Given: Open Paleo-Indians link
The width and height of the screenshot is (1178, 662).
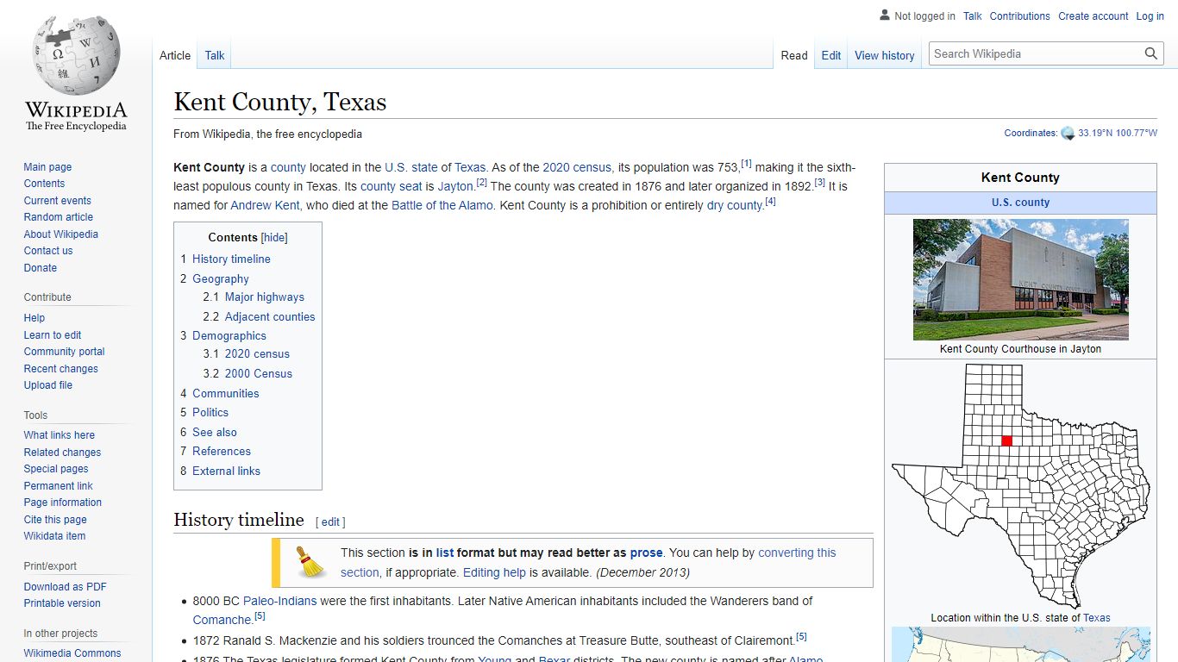Looking at the screenshot, I should coord(280,601).
